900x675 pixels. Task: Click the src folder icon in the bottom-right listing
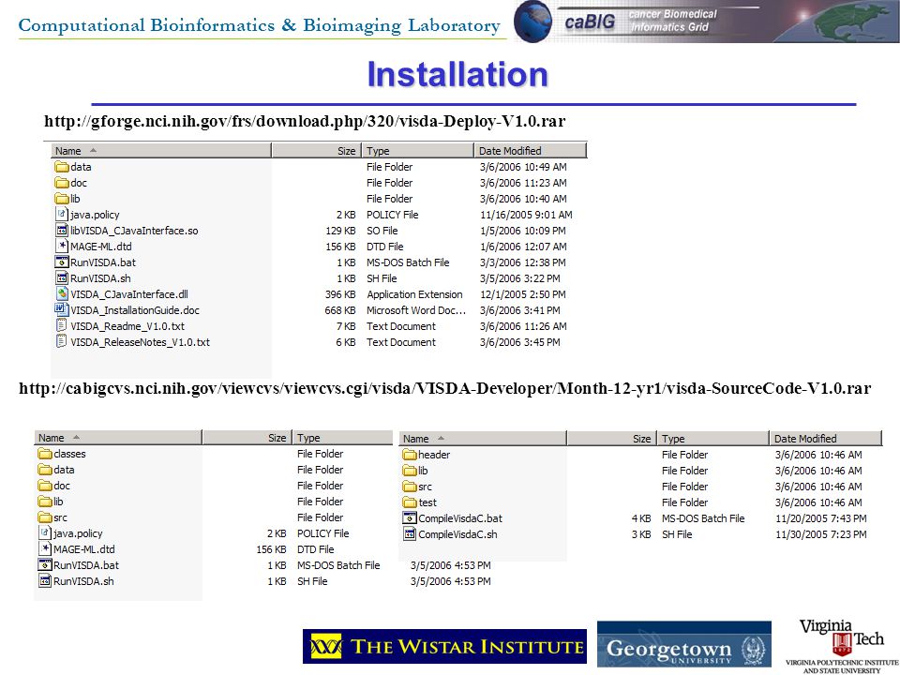[x=410, y=487]
